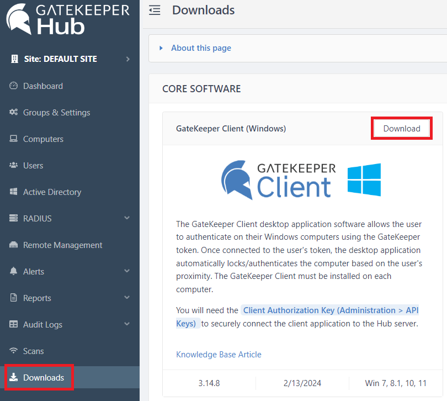The height and width of the screenshot is (401, 447).
Task: Expand the Alerts submenu chevron
Action: pos(127,271)
